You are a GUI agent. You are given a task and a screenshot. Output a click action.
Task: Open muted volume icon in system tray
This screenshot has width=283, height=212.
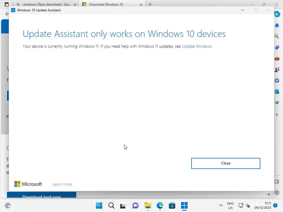coord(248,205)
